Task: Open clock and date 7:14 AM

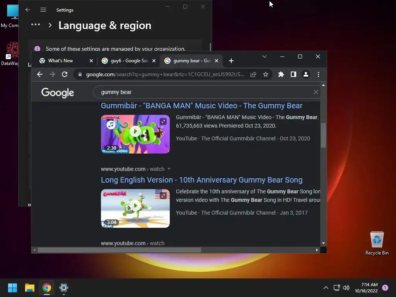Action: [x=366, y=288]
